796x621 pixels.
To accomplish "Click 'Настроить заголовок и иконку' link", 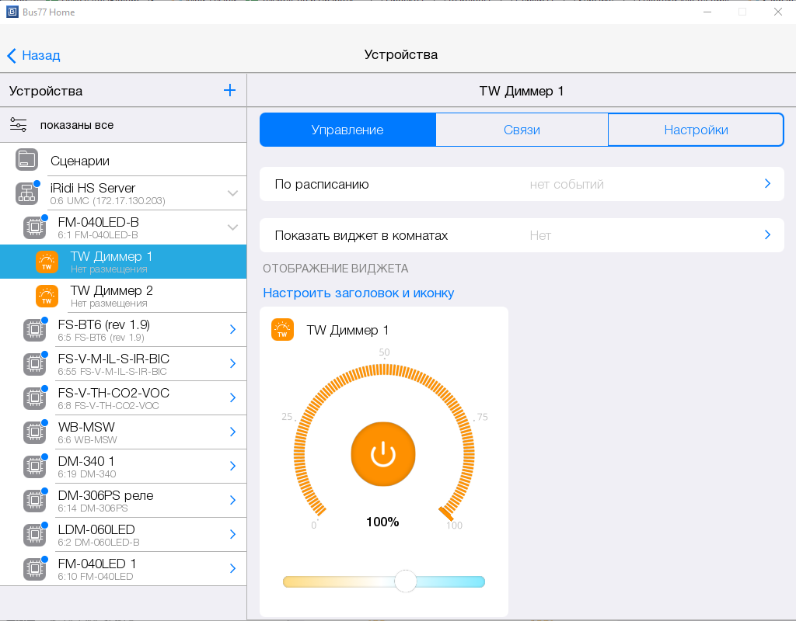I will tap(358, 293).
